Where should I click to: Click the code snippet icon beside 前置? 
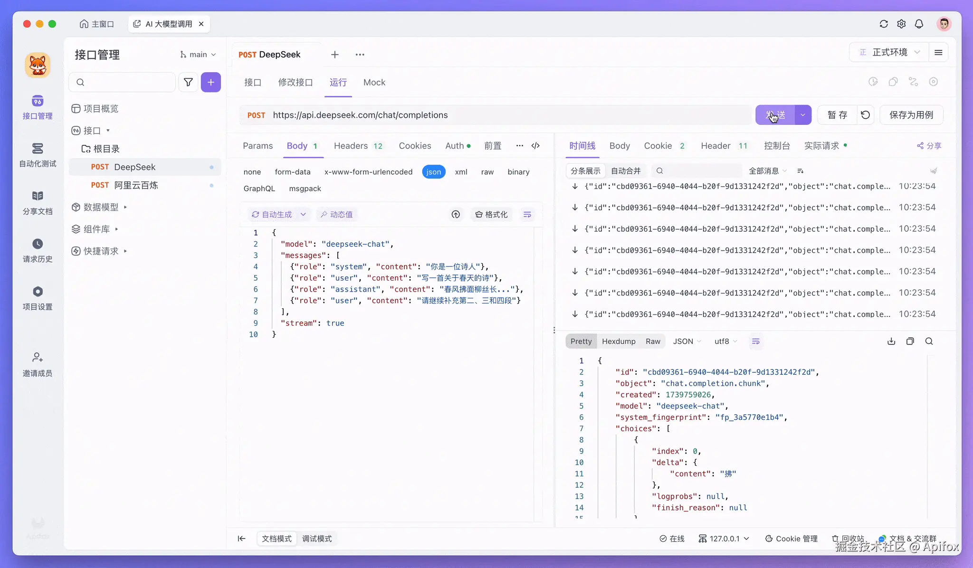coord(535,146)
